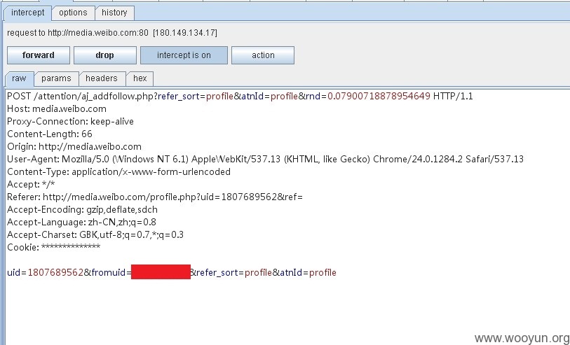Screen dimensions: 570x345
Task: Click the uid value 1807689562 in body
Action: [x=55, y=272]
